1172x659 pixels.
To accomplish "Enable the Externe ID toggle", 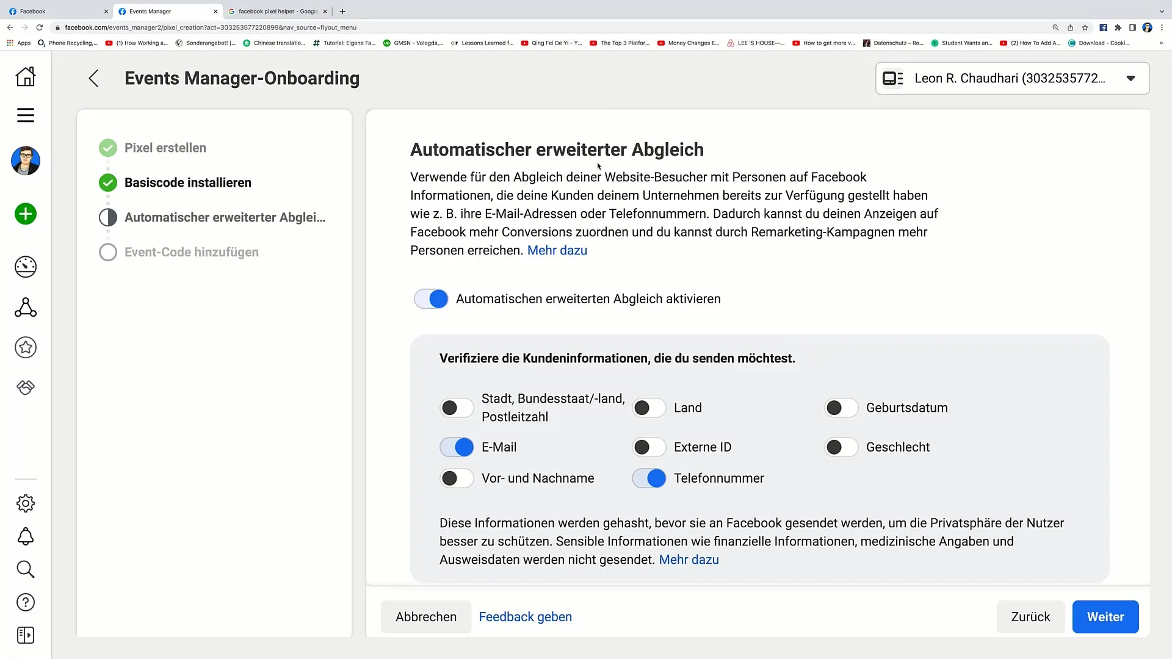I will point(649,447).
